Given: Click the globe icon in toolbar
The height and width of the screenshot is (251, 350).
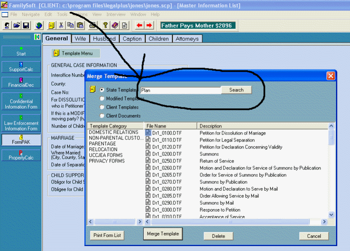Looking at the screenshot, I should tap(38, 26).
